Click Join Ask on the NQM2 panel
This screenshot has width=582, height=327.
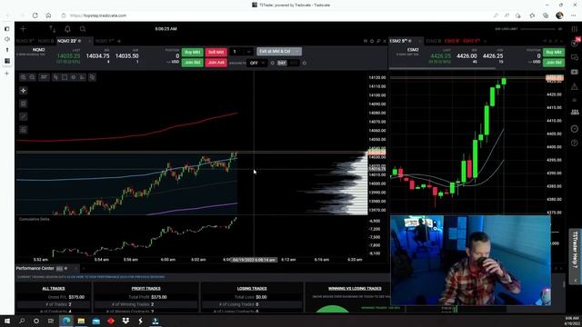pyautogui.click(x=216, y=63)
